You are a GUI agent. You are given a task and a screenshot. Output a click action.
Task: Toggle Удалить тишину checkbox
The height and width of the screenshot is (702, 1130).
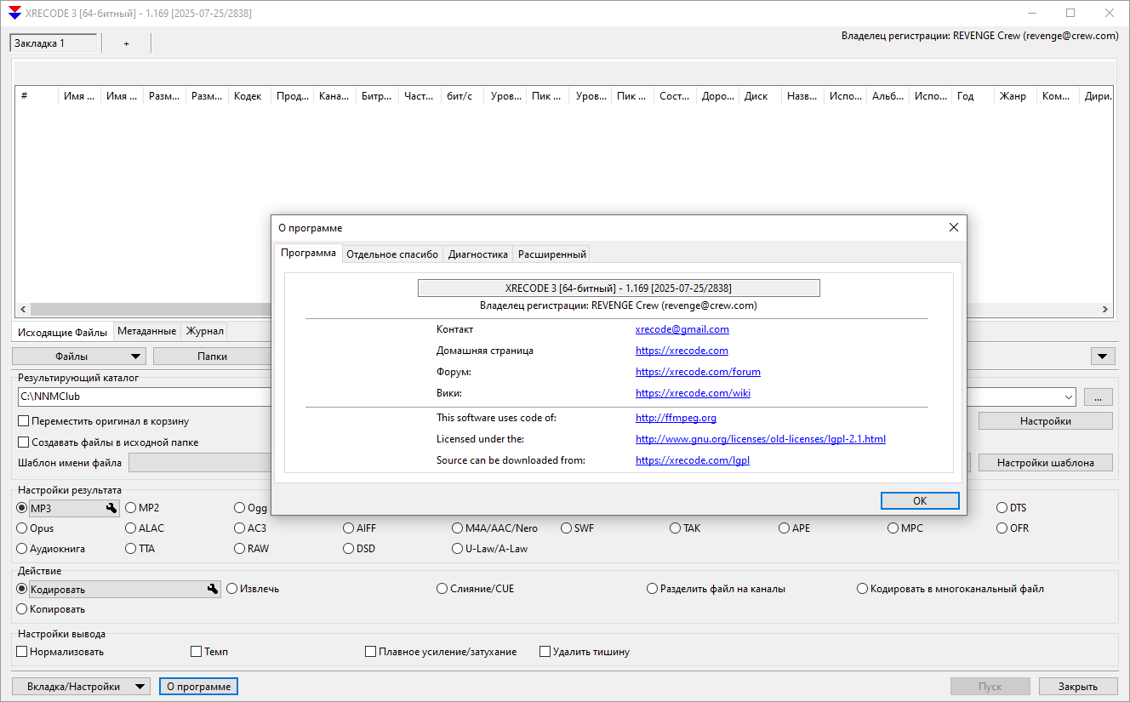pos(545,652)
